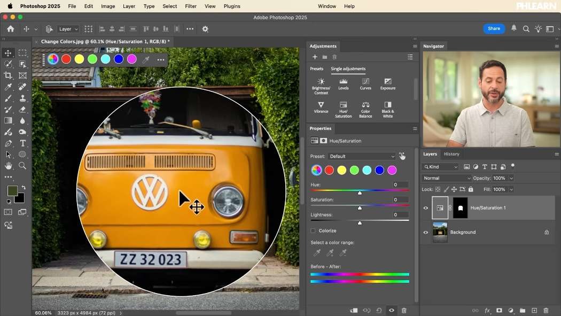Click the on-image targeted adjustment hand icon
Screen dimensions: 561x316
[402, 156]
